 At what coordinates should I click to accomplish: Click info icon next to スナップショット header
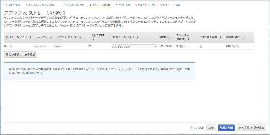(81, 37)
